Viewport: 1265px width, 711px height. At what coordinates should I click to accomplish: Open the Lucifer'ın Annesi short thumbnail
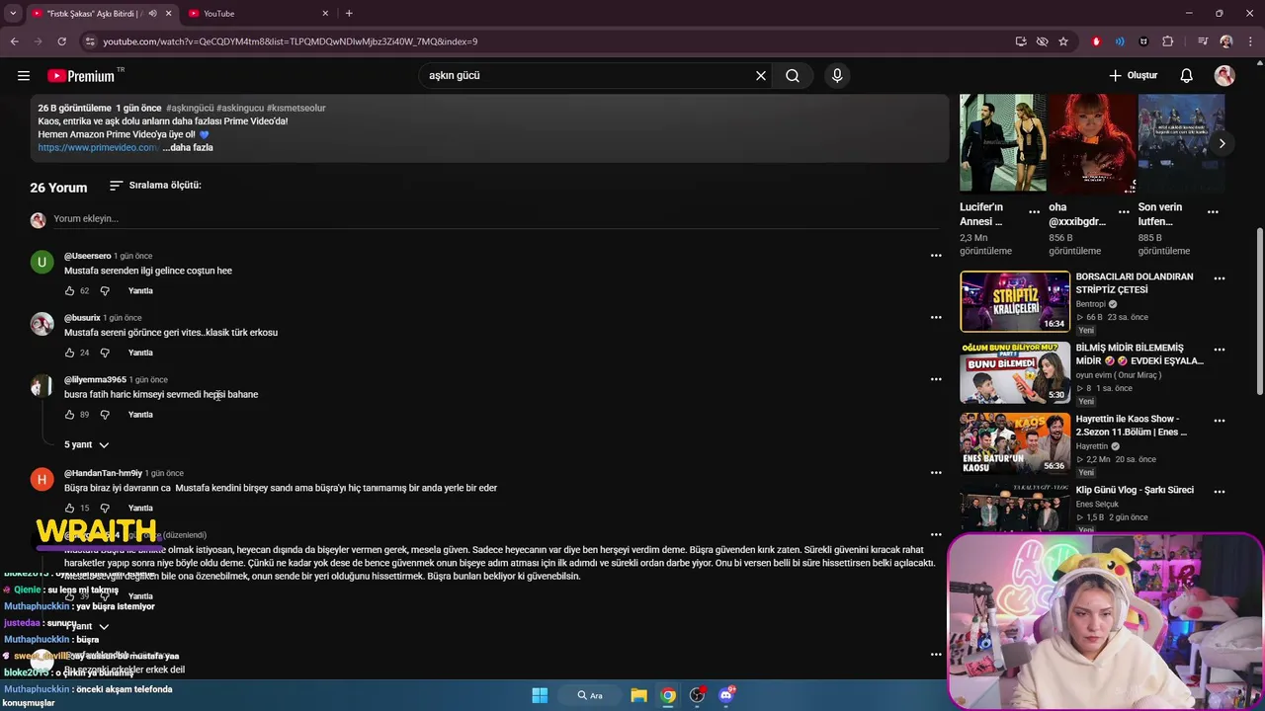click(x=1003, y=142)
